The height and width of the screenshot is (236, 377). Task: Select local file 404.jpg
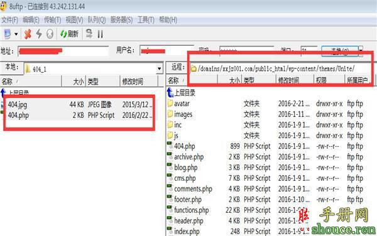coord(18,105)
